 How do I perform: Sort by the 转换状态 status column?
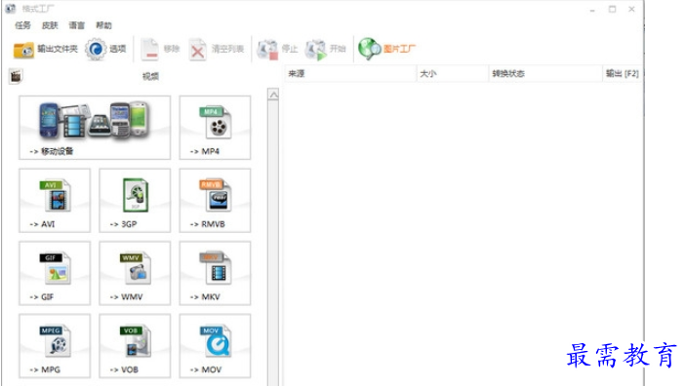tap(545, 73)
